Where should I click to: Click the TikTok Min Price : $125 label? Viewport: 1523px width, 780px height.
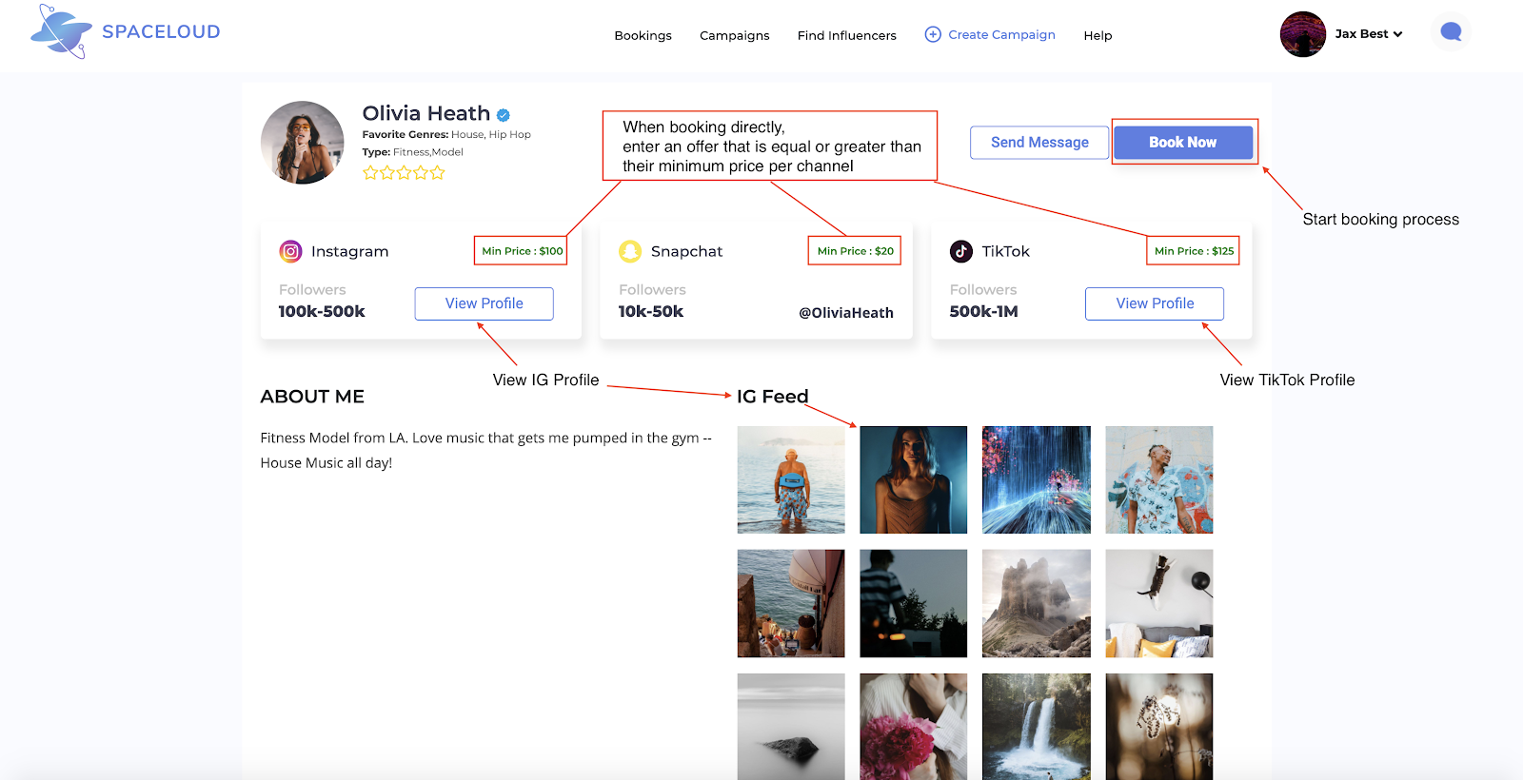pos(1194,251)
